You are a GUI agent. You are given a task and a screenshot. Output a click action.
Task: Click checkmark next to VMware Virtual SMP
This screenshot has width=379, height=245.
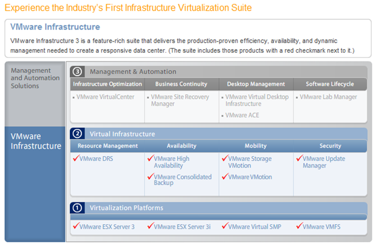pos(224,225)
